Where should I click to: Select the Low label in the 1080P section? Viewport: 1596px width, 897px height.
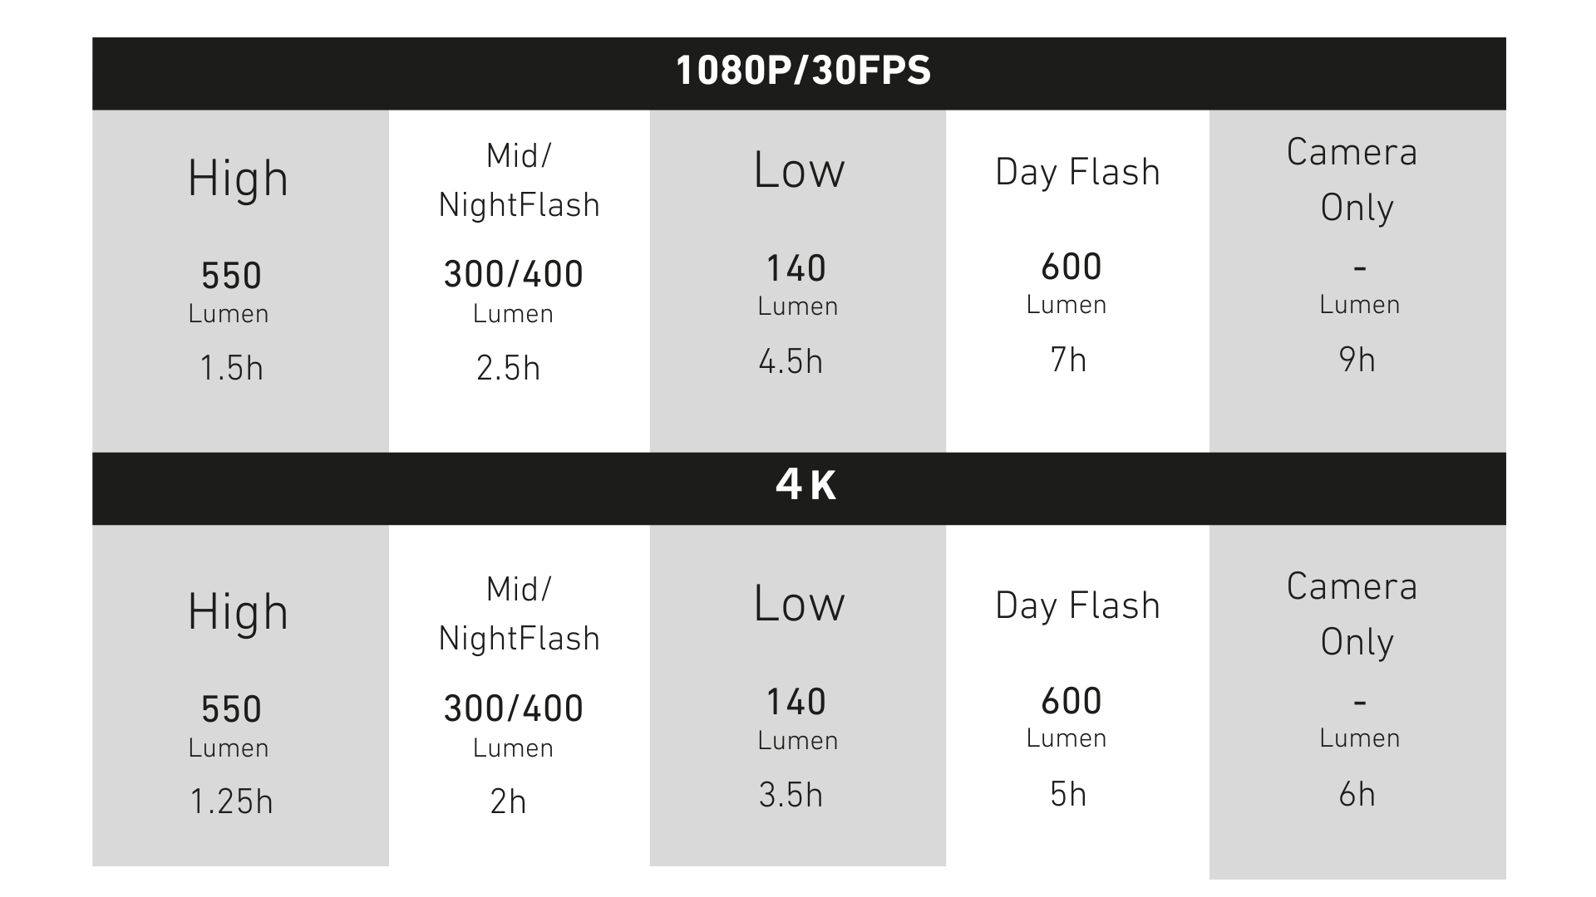tap(799, 170)
